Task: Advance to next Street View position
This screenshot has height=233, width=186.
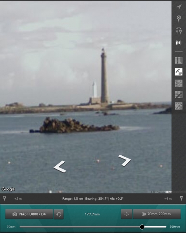Action: point(125,160)
